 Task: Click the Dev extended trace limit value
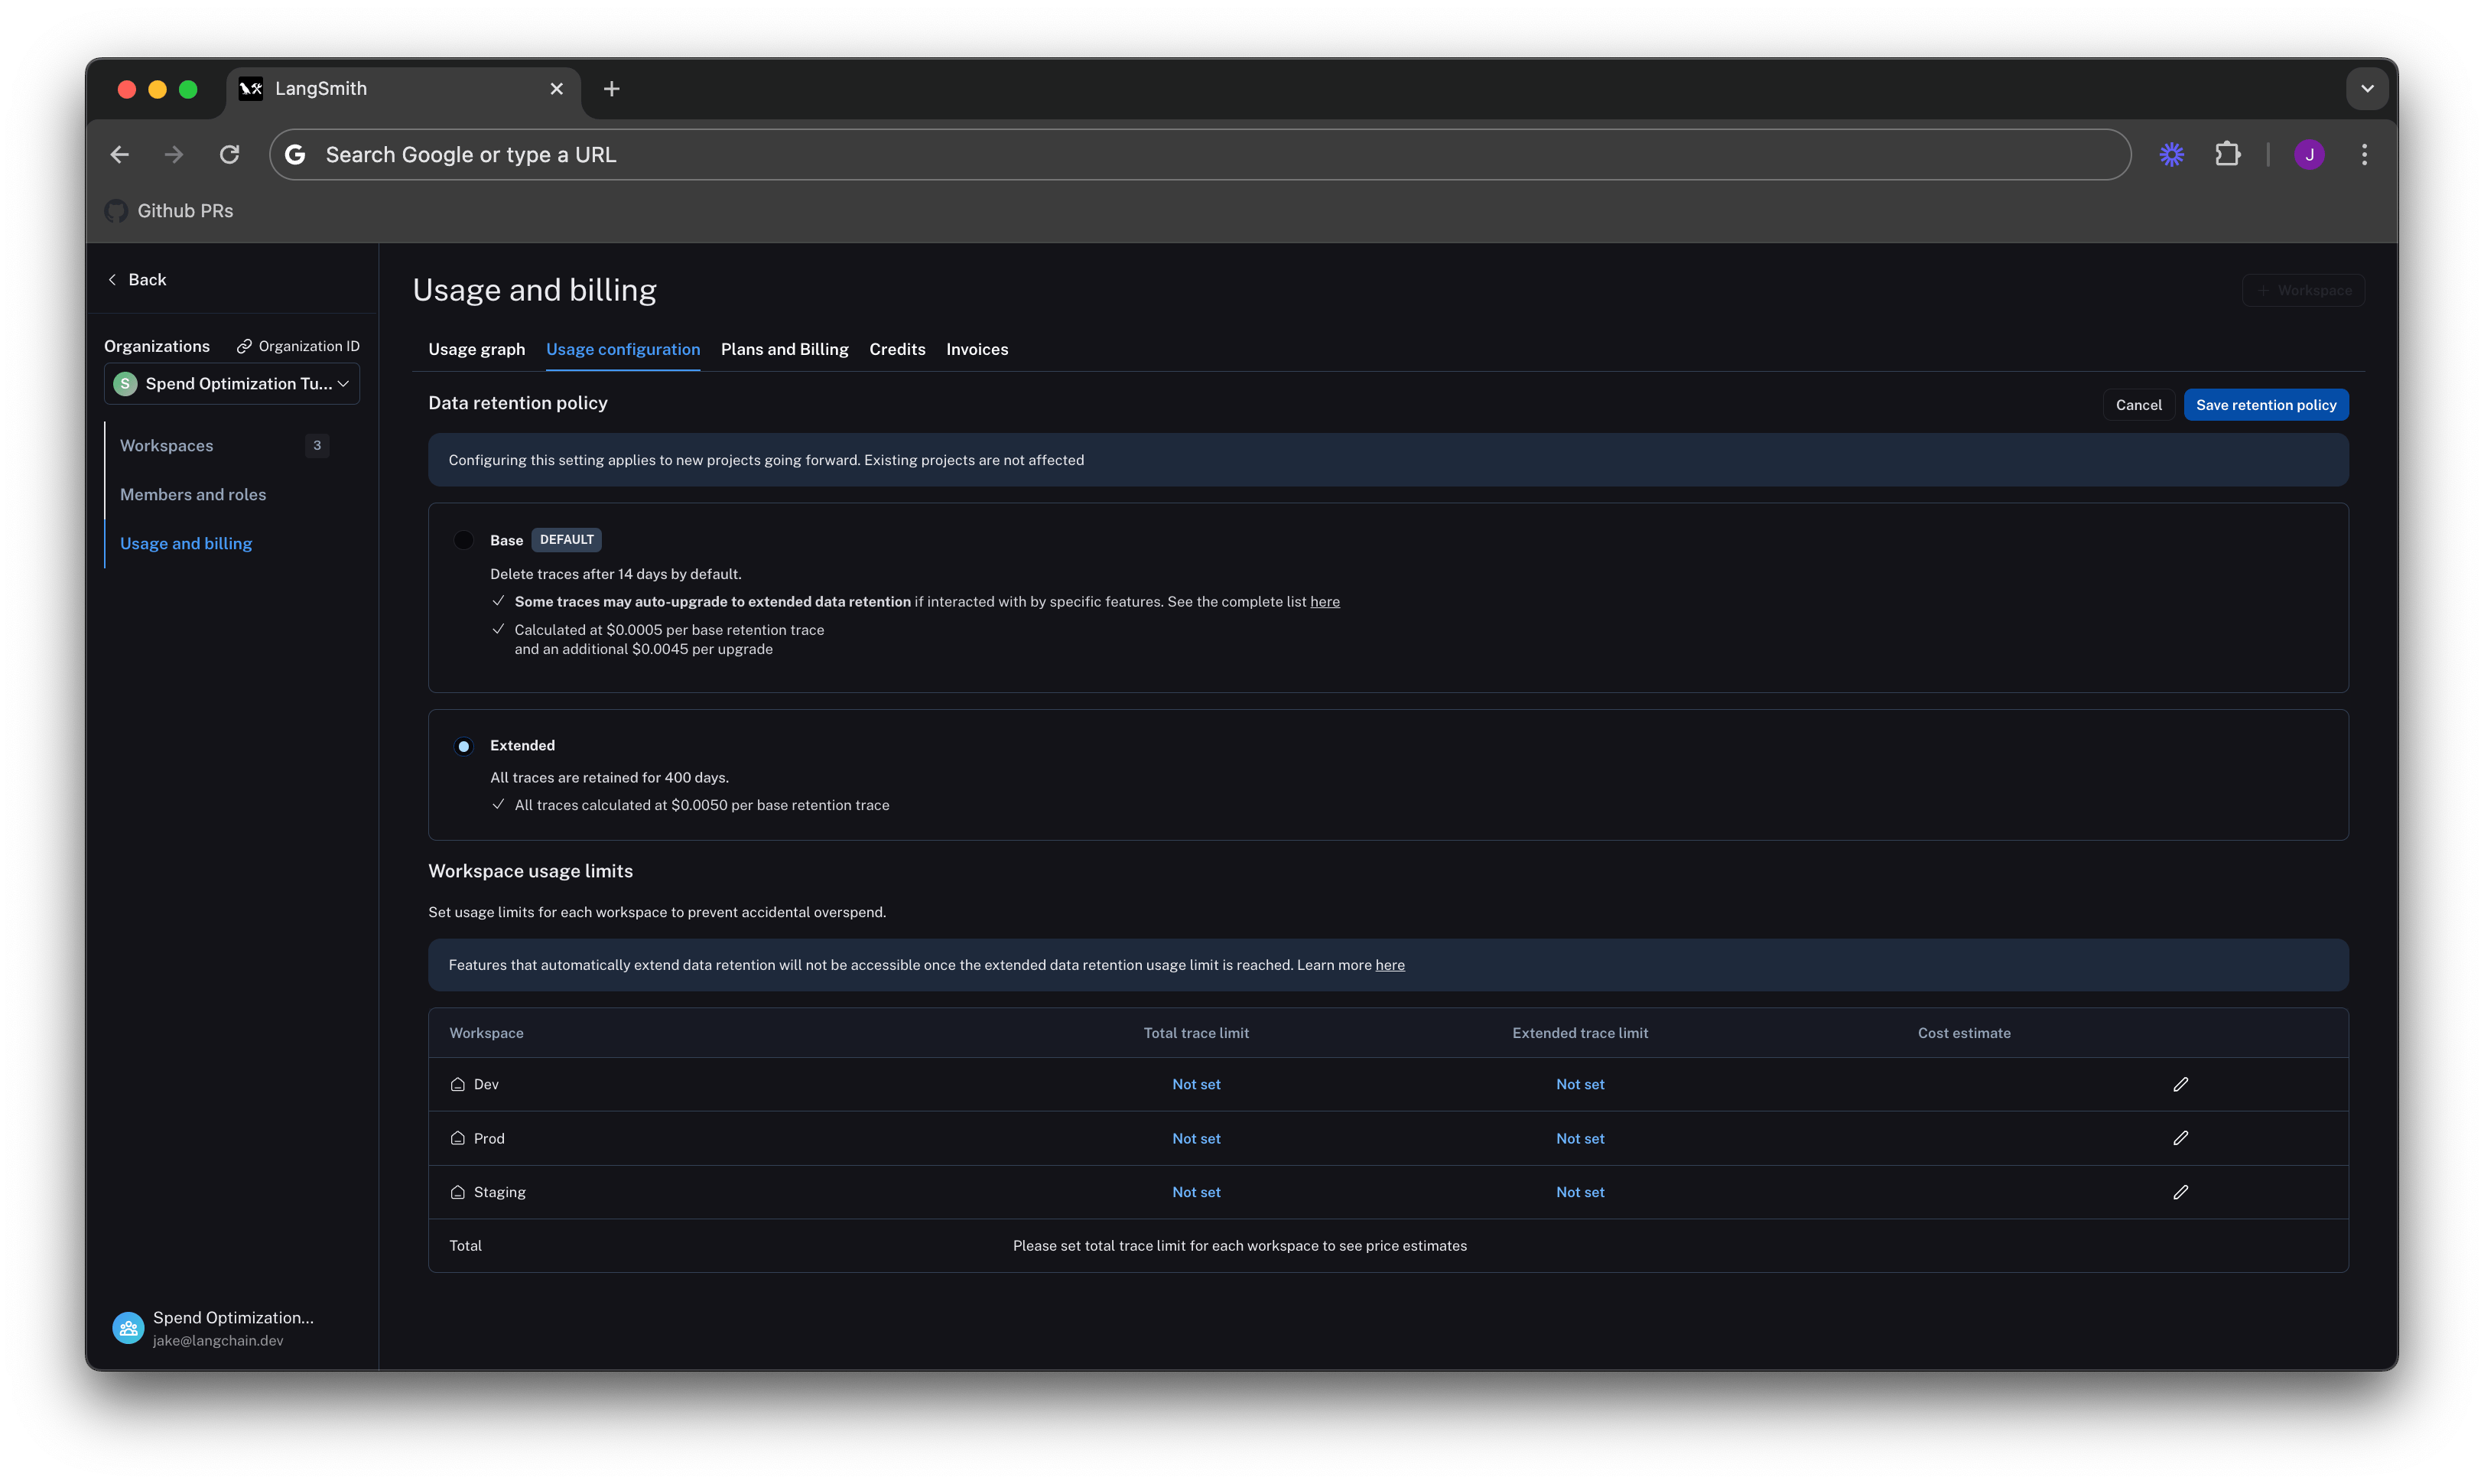pyautogui.click(x=1580, y=1085)
